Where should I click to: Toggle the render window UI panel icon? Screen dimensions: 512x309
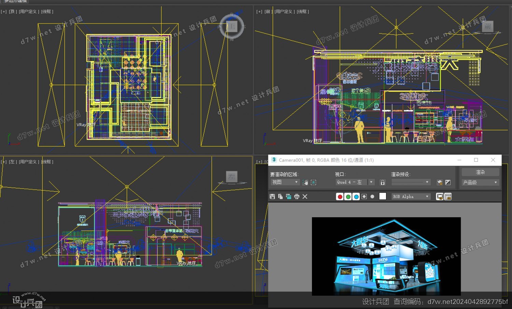click(x=448, y=196)
